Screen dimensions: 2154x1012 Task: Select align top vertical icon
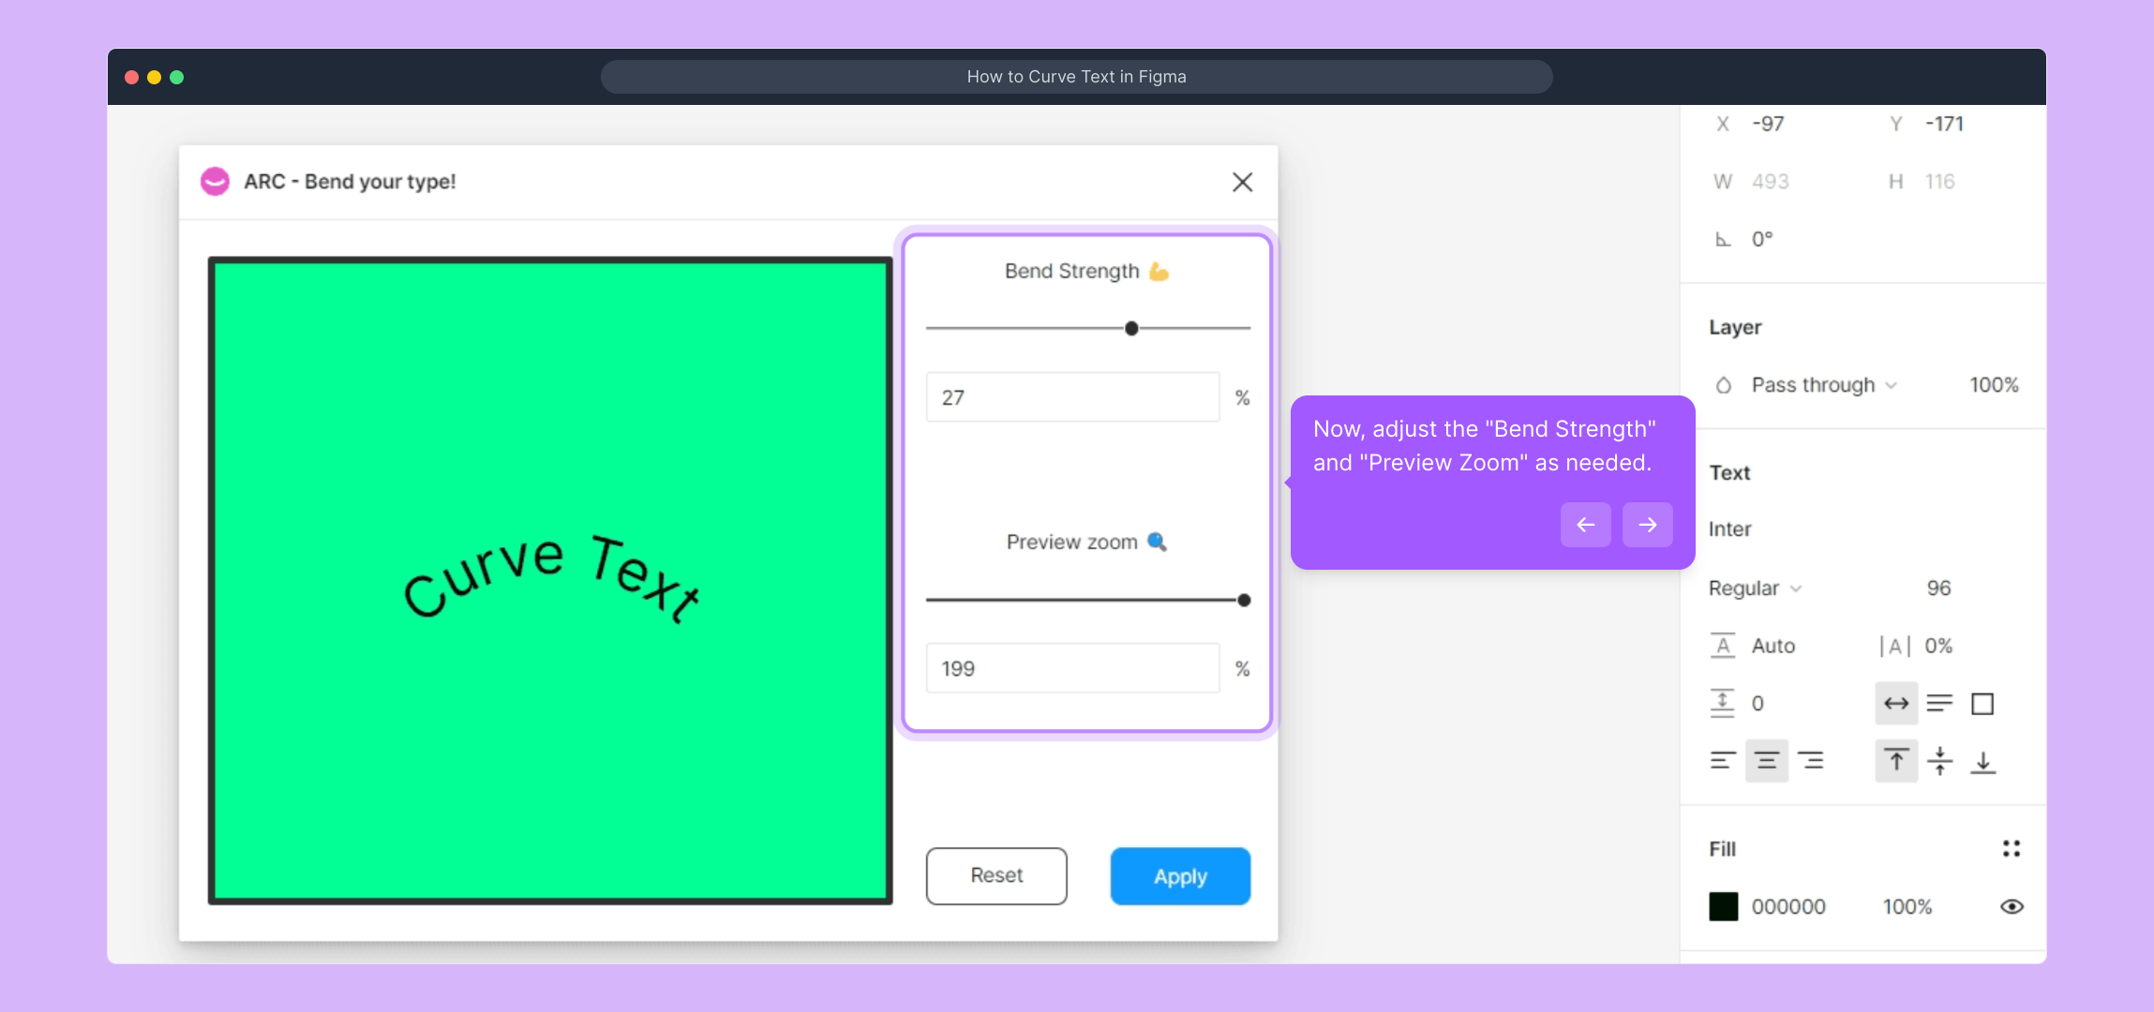click(1896, 761)
